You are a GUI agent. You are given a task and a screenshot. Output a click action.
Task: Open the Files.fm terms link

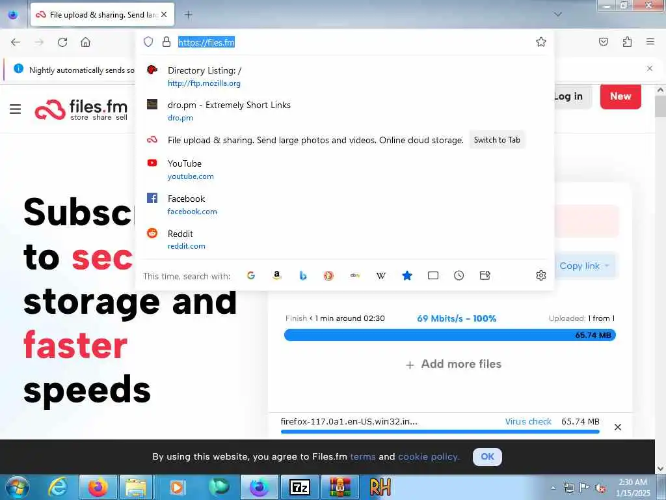[x=363, y=456]
